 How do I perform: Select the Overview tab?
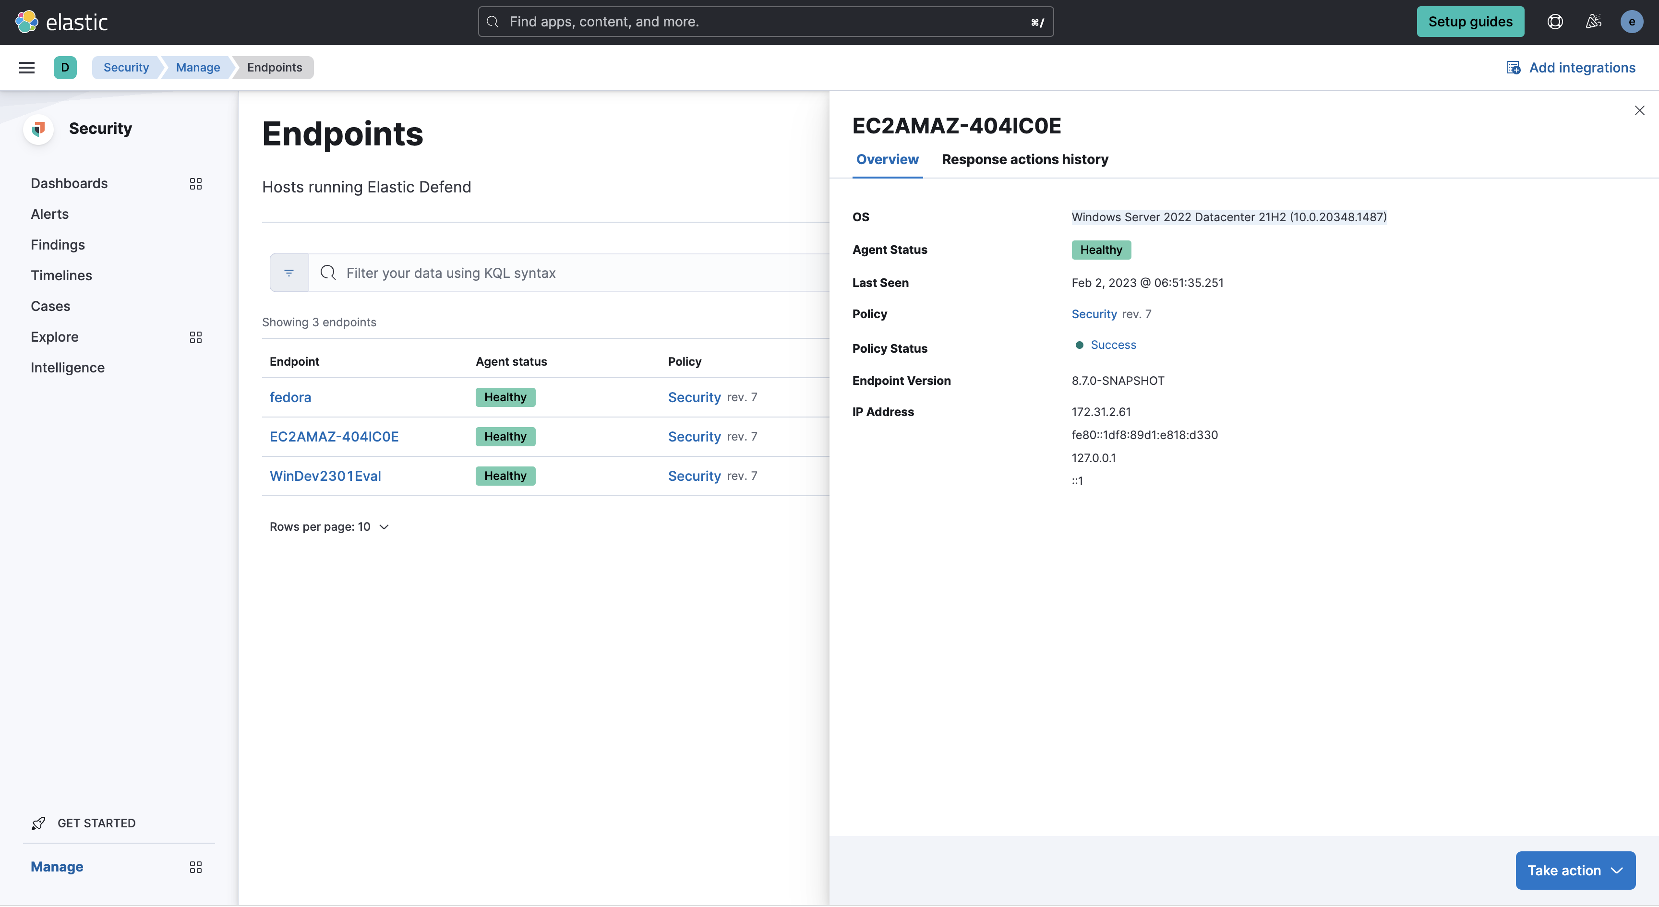click(x=888, y=160)
